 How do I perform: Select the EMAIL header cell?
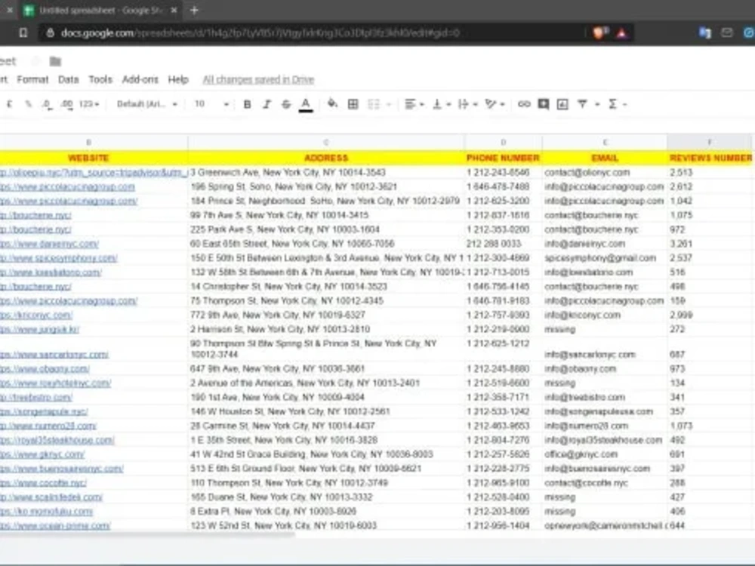(605, 158)
